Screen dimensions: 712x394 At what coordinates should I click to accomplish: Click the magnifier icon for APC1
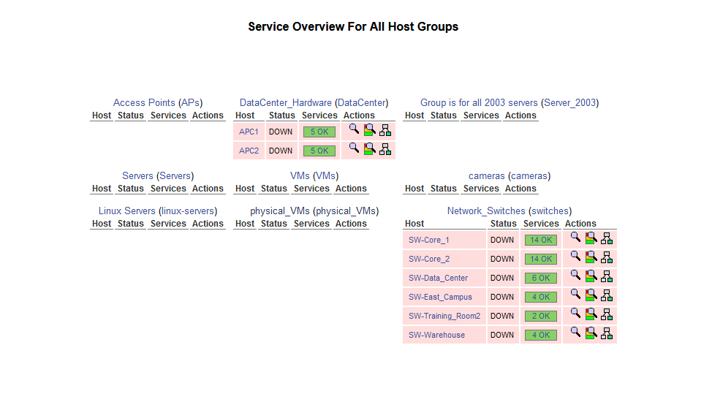click(354, 129)
